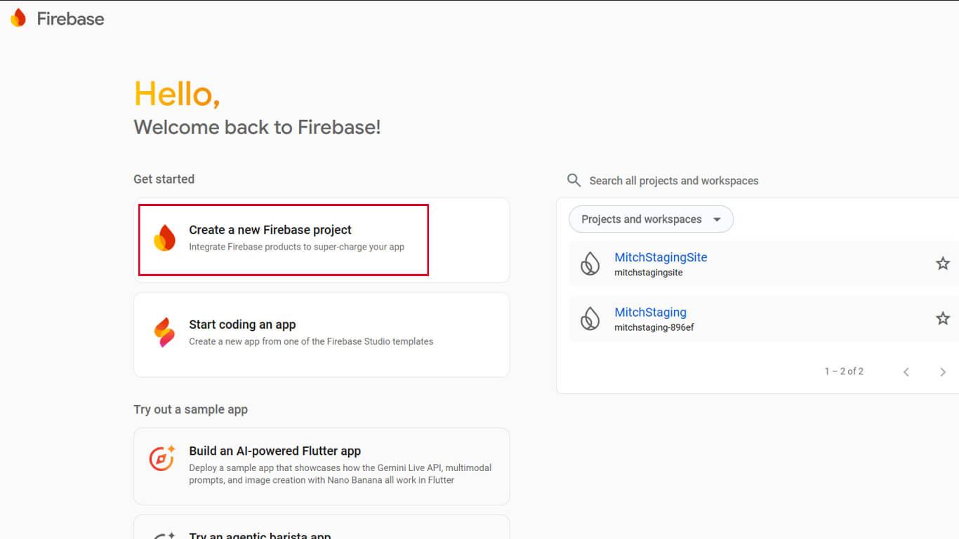The image size is (959, 539).
Task: Select the Start coding an app card
Action: [x=321, y=334]
